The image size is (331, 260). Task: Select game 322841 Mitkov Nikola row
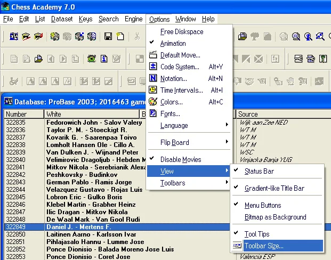96,167
